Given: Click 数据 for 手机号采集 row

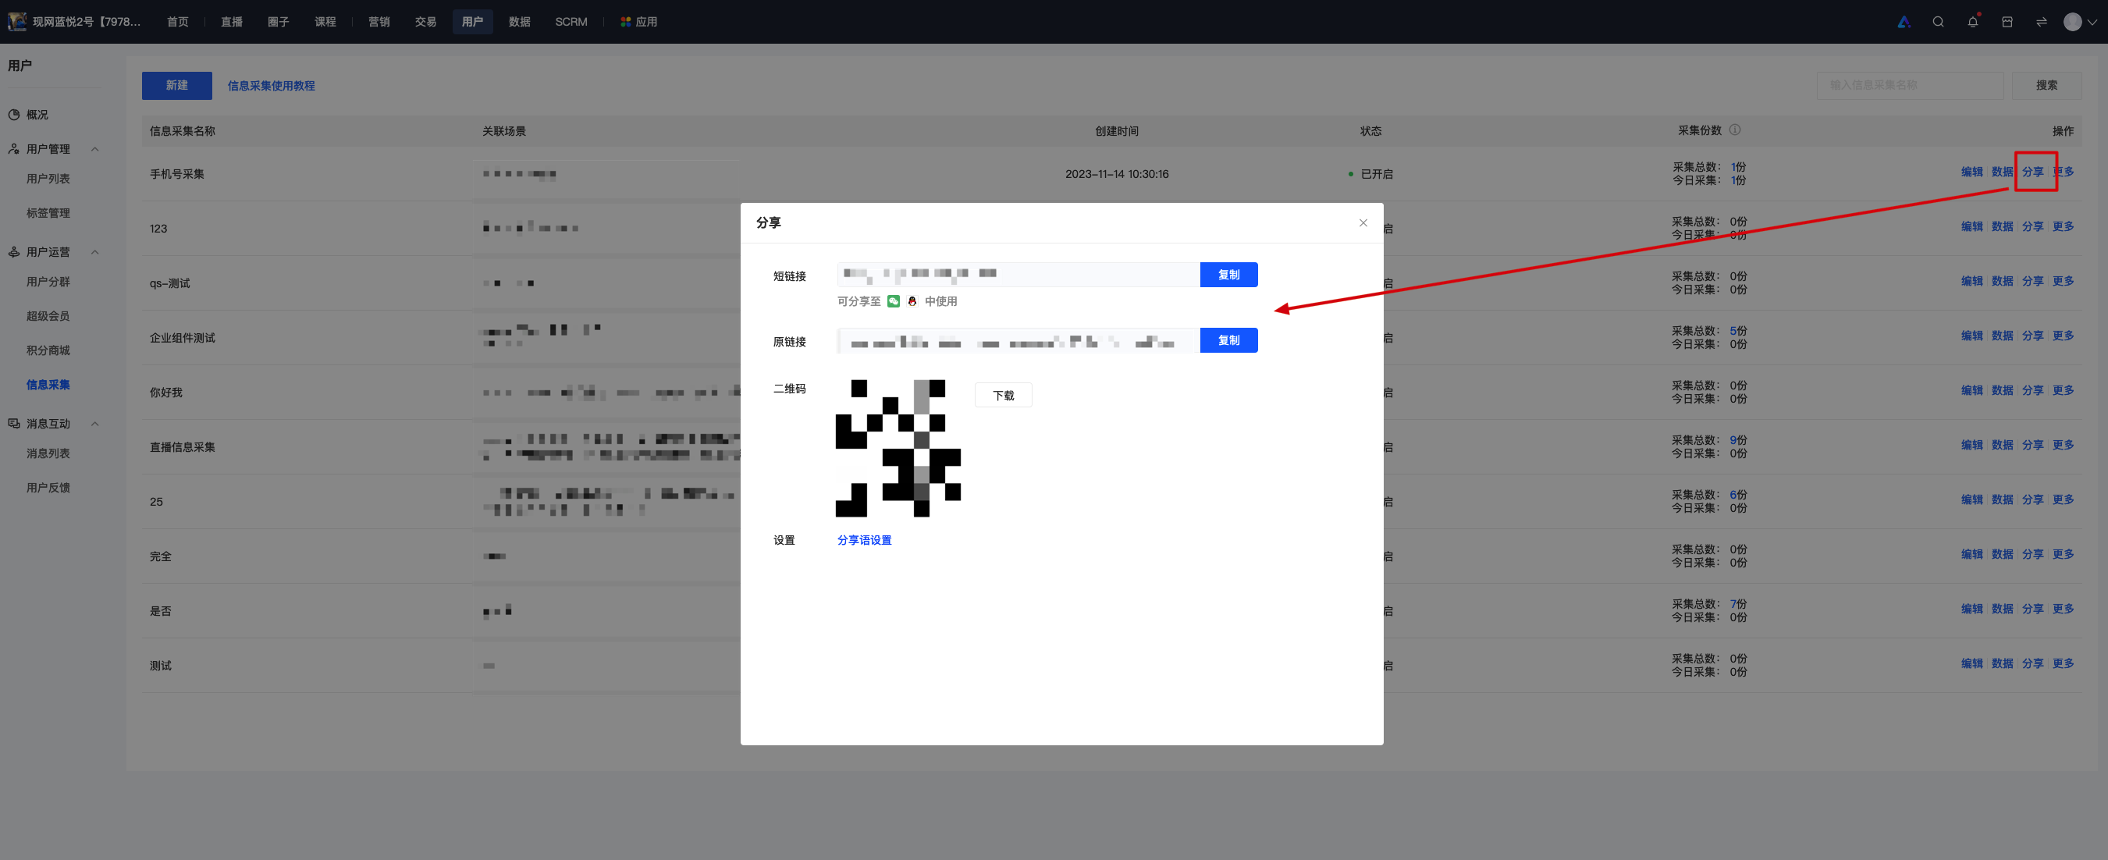Looking at the screenshot, I should click(x=2002, y=172).
